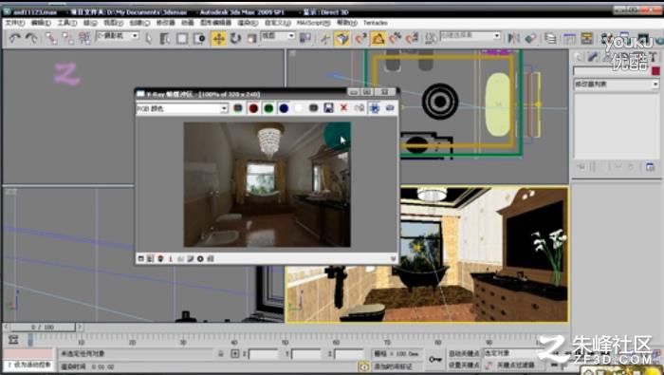The width and height of the screenshot is (664, 375).
Task: Open the MAXScript menu
Action: click(x=312, y=23)
